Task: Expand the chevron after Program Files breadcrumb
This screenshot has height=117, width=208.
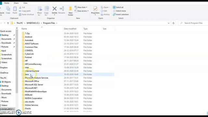Action: (x=57, y=23)
